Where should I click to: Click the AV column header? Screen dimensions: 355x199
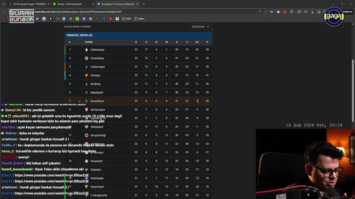point(197,42)
